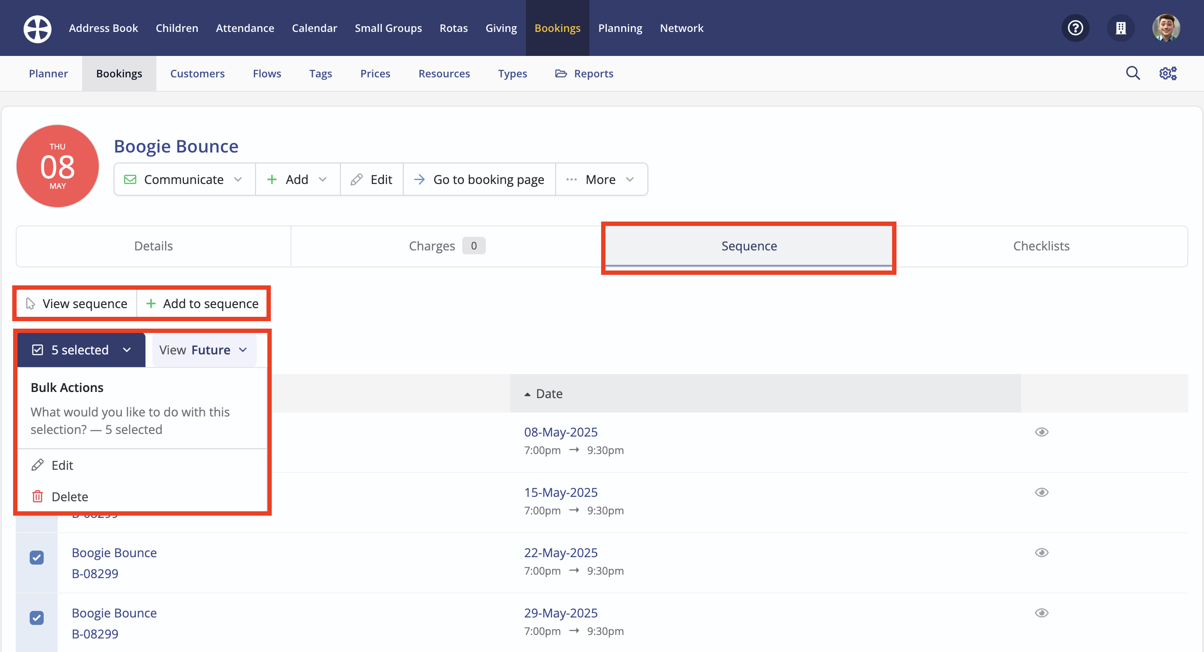Click the Add to sequence plus icon
Screen dimensions: 1204x652
(150, 304)
